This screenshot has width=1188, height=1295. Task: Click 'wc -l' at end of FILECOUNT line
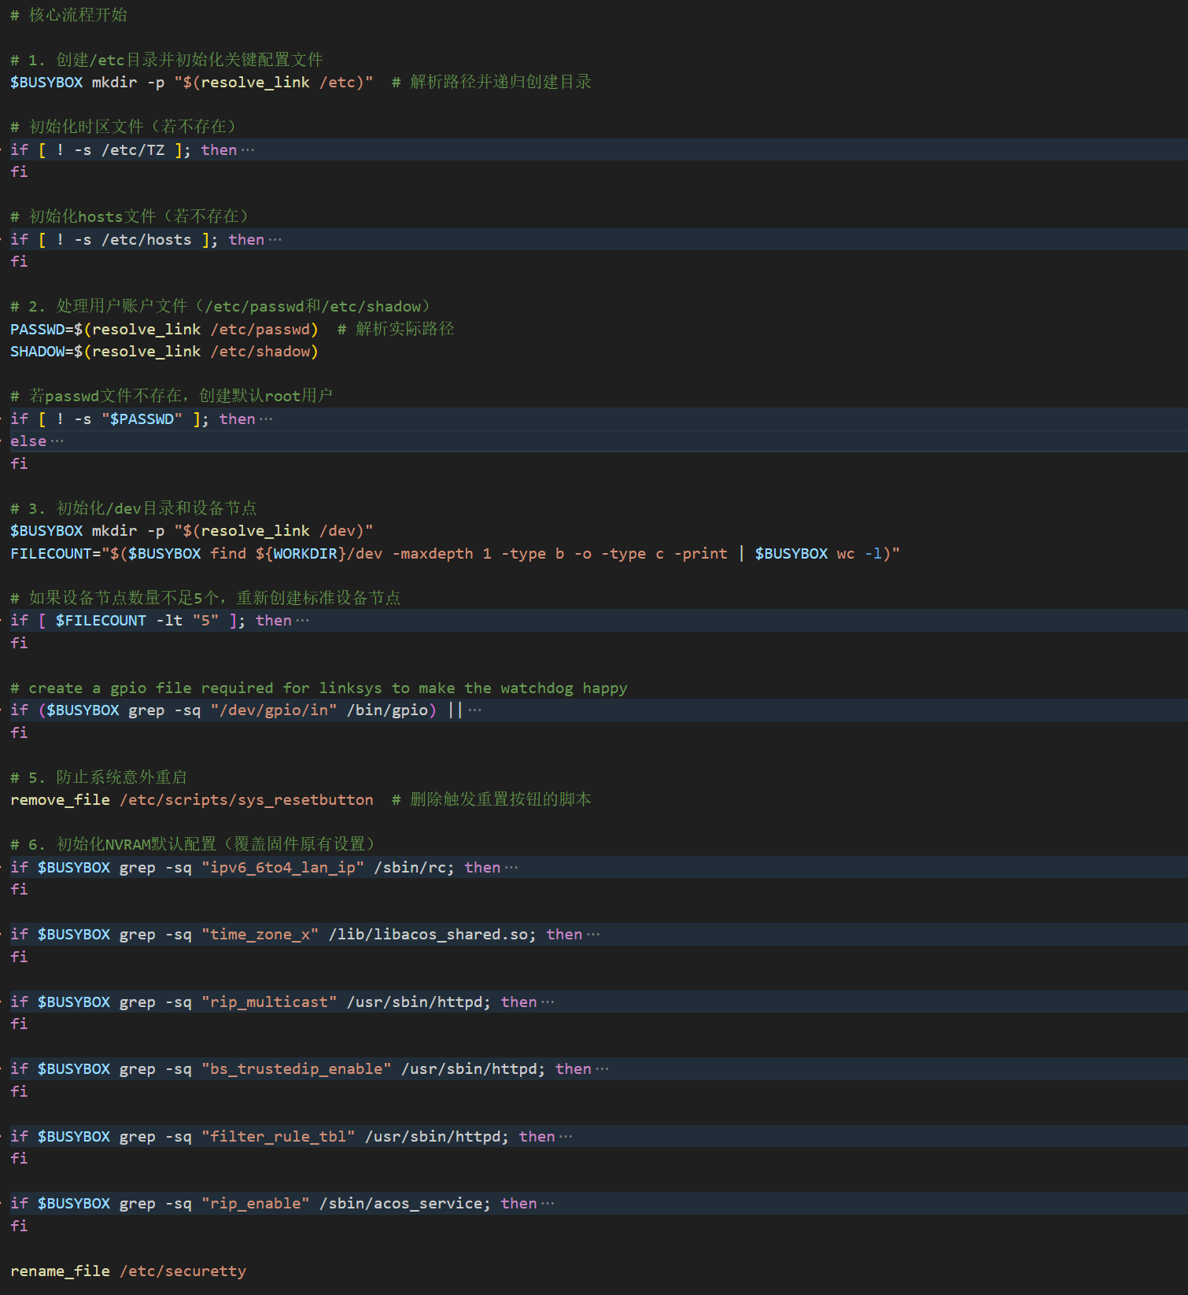[860, 553]
